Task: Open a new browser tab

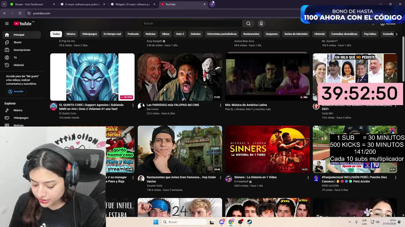Action: click(x=212, y=4)
